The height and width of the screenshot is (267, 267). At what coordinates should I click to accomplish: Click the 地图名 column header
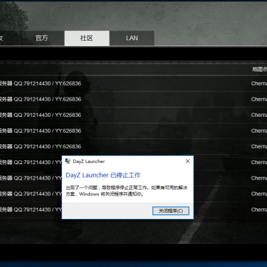click(x=260, y=69)
